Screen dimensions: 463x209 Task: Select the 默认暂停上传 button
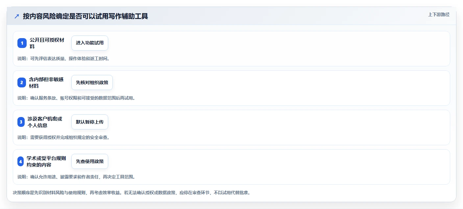(x=90, y=122)
